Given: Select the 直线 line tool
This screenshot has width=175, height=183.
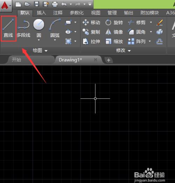Looking at the screenshot, I should 8,28.
